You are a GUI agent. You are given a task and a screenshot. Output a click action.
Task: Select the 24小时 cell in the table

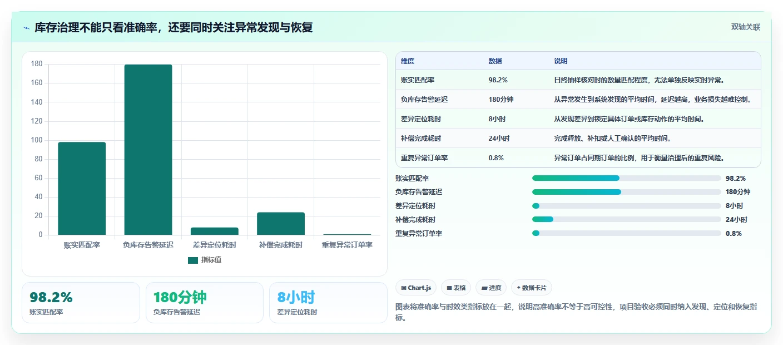tap(499, 139)
